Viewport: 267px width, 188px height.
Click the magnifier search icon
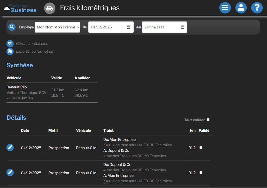(12, 27)
